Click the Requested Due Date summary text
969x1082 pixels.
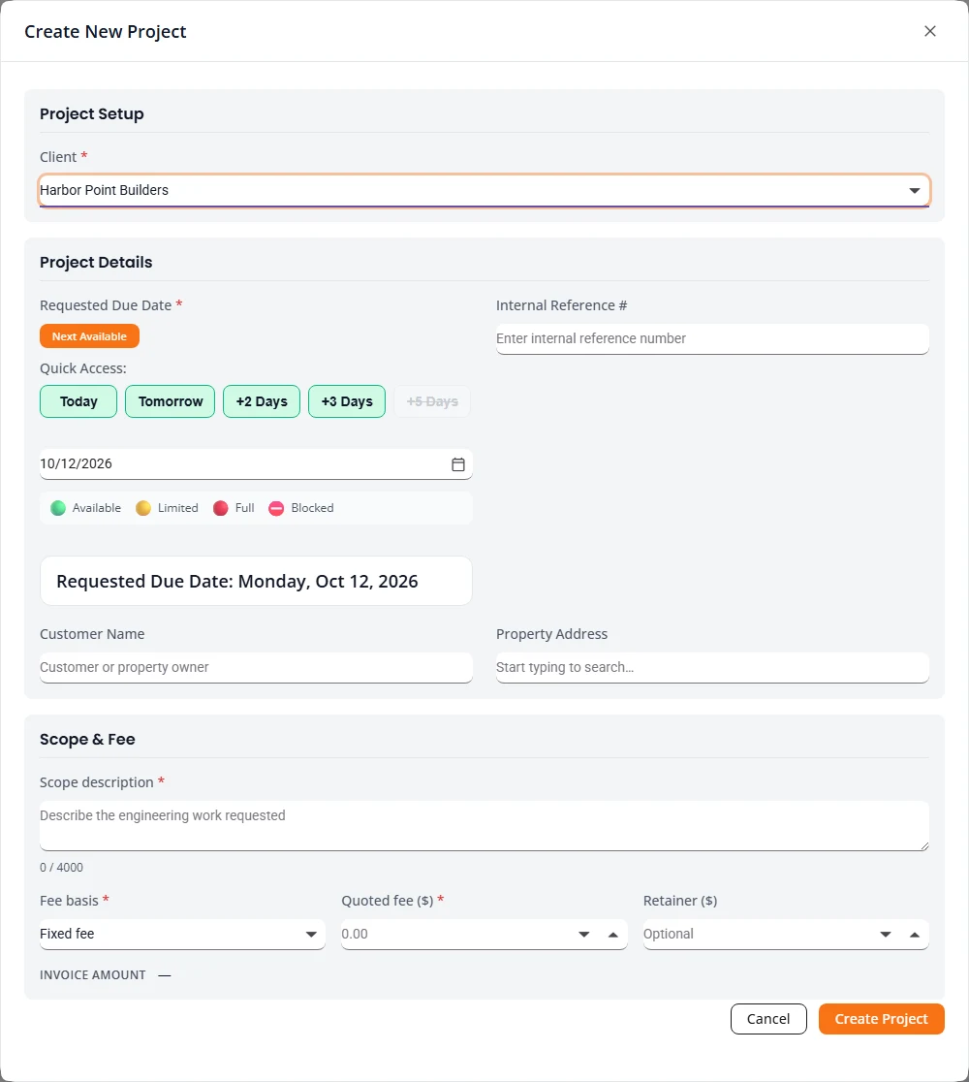pos(237,582)
